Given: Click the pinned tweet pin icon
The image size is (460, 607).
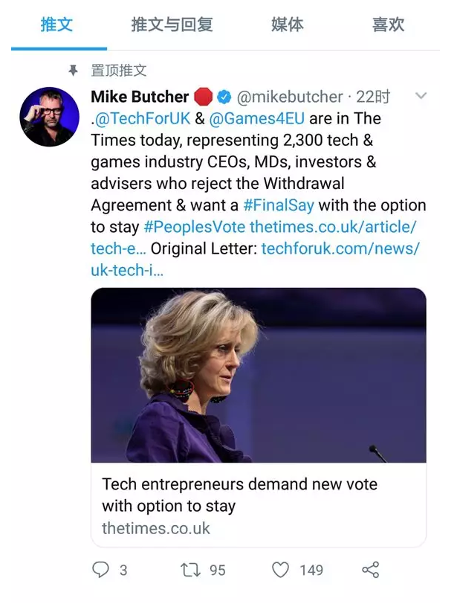Looking at the screenshot, I should (x=73, y=71).
